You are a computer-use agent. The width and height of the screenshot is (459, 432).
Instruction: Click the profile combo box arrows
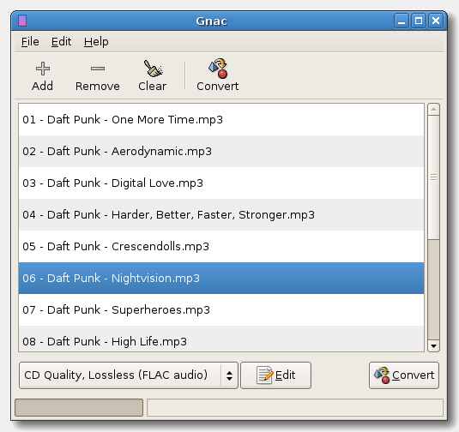pyautogui.click(x=229, y=375)
